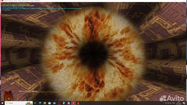
Task: Open the network status tray icon
Action: 168,103
